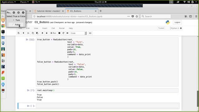
Task: Bookmark this page with the star icon
Action: coord(137,16)
